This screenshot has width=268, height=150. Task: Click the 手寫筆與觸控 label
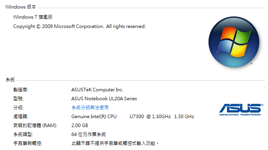[x=28, y=143]
